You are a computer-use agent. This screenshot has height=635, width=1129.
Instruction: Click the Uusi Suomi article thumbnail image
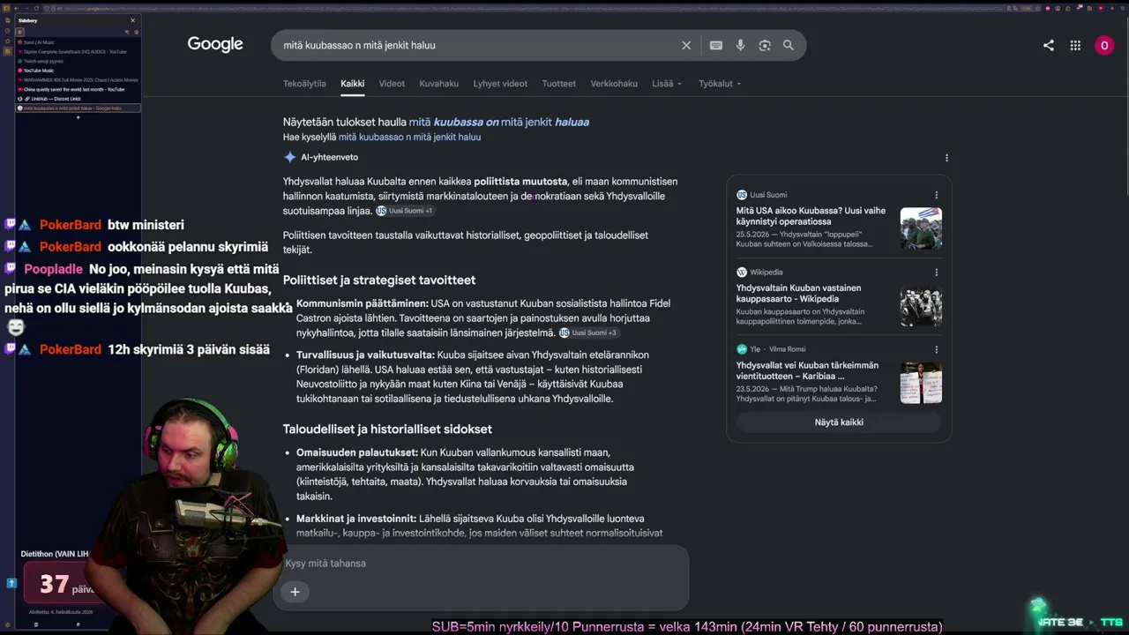pos(921,228)
